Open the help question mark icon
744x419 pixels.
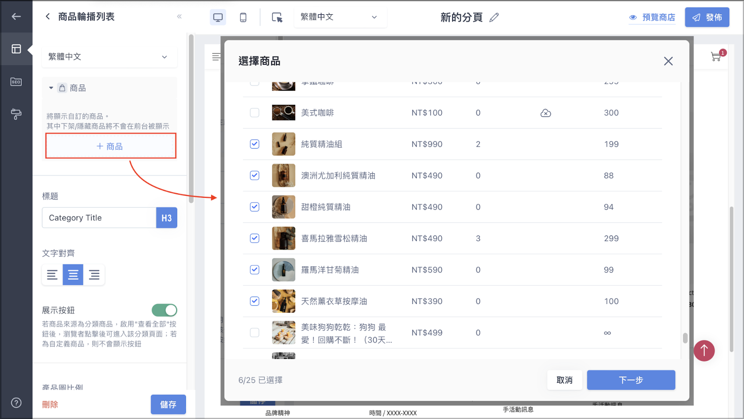[x=16, y=403]
